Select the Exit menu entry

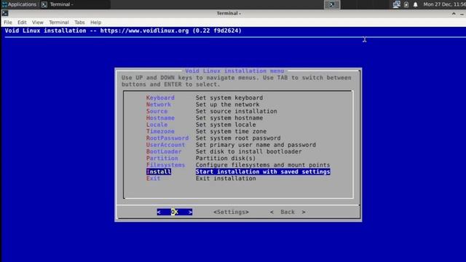(153, 178)
